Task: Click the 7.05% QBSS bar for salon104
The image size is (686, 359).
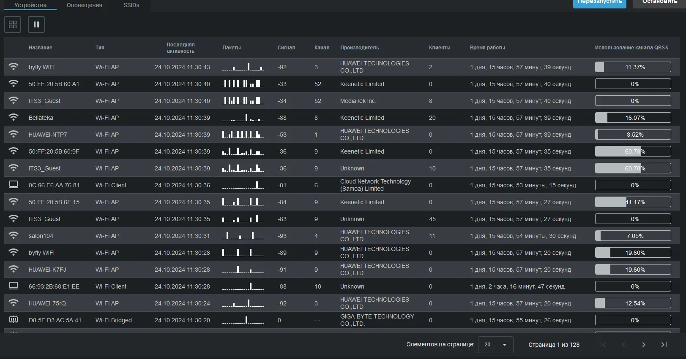Action: point(633,236)
